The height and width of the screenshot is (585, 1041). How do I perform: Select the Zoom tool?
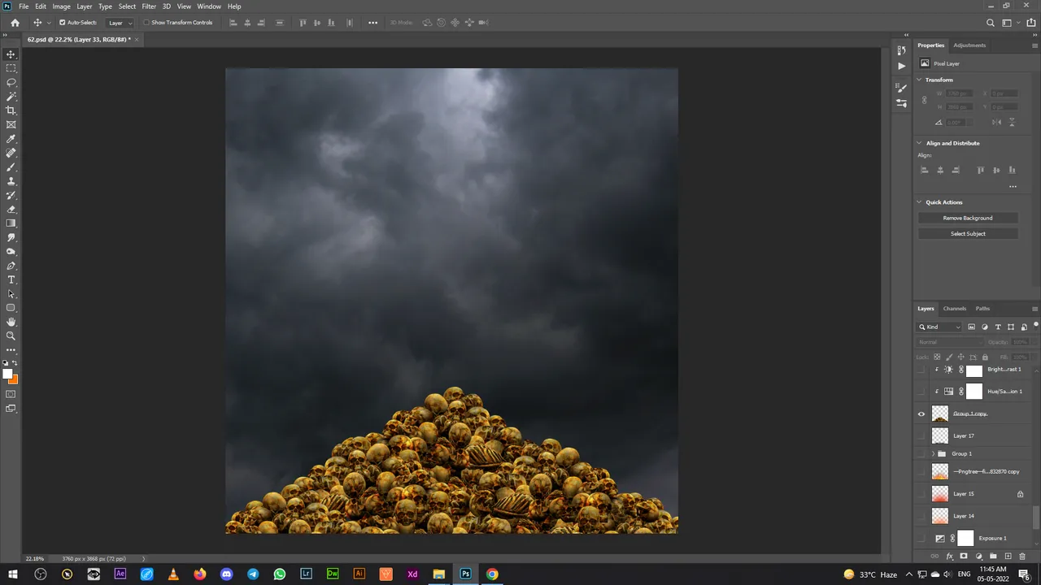(x=11, y=336)
